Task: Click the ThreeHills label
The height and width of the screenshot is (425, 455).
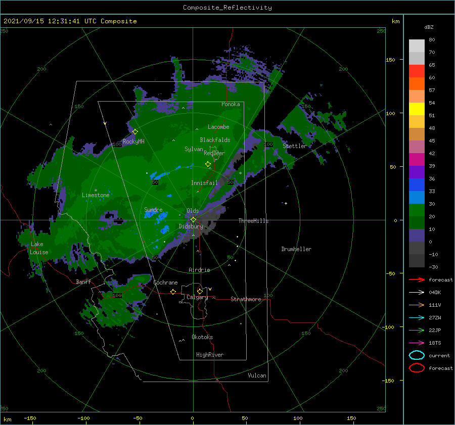Action: (x=253, y=221)
